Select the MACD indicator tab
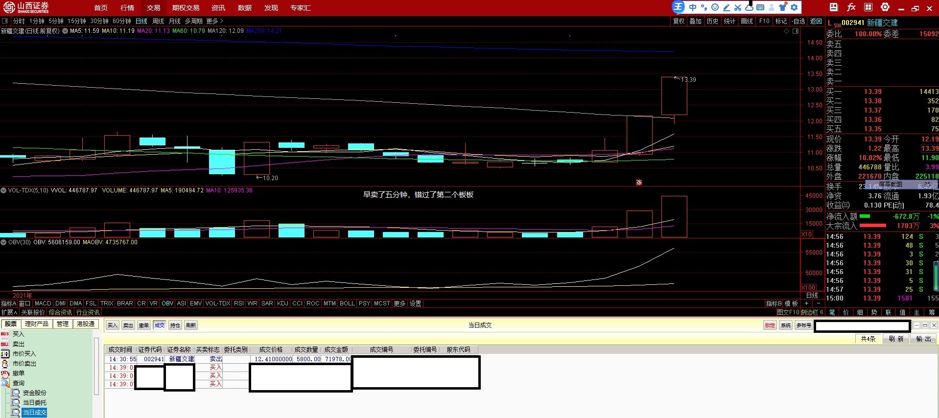 [x=43, y=303]
